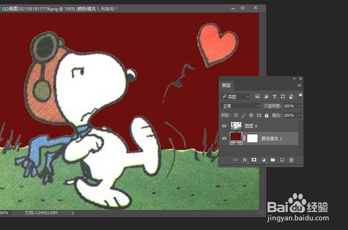Filter layers by shape type
The width and height of the screenshot is (348, 230).
point(283,96)
